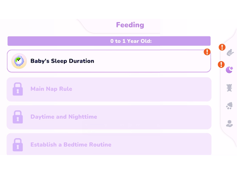Screen dimensions: 237x177
Task: Click the clock icon beside Baby's Sleep Duration
Action: tap(19, 61)
